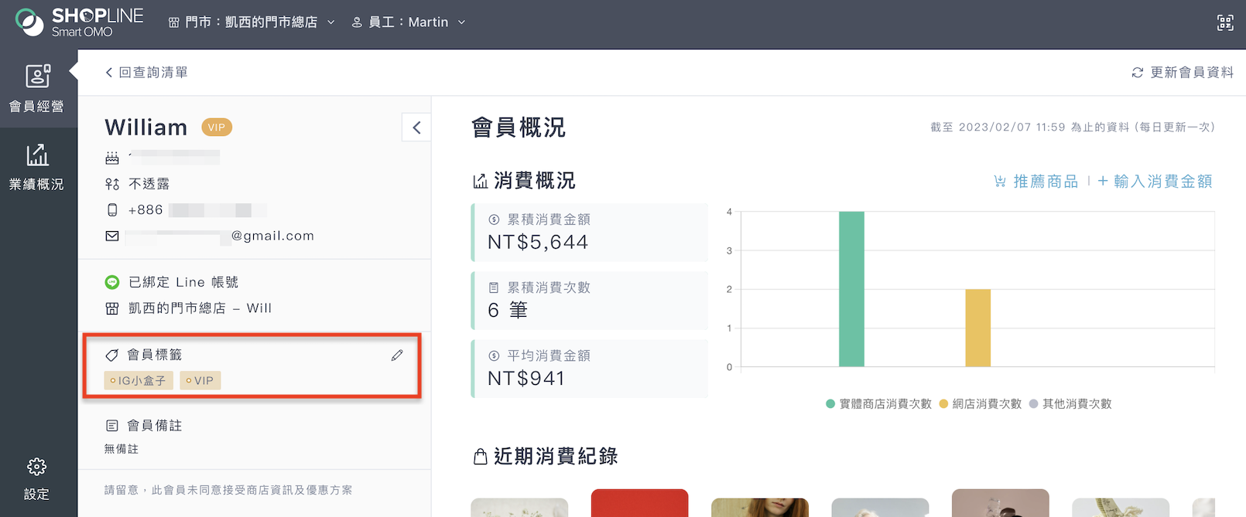Click the 已綁定 Line 帳號 text
This screenshot has width=1246, height=517.
(183, 282)
